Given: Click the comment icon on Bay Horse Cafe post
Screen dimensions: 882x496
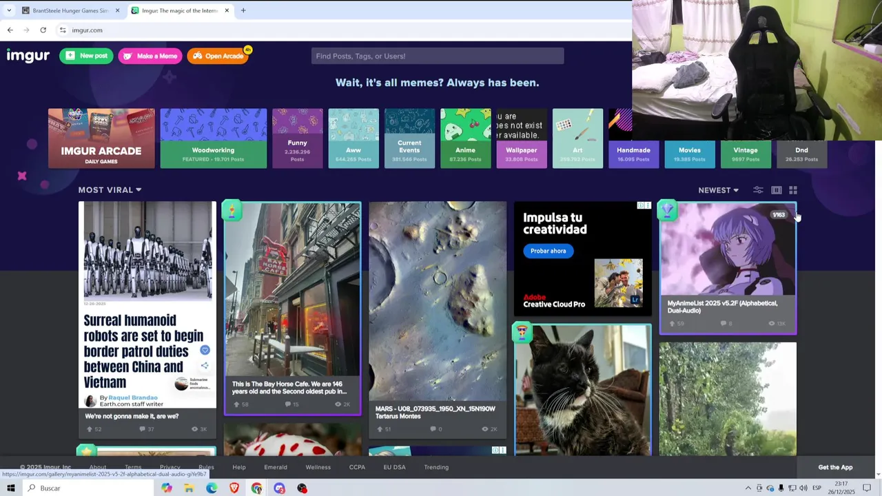Looking at the screenshot, I should pos(287,404).
